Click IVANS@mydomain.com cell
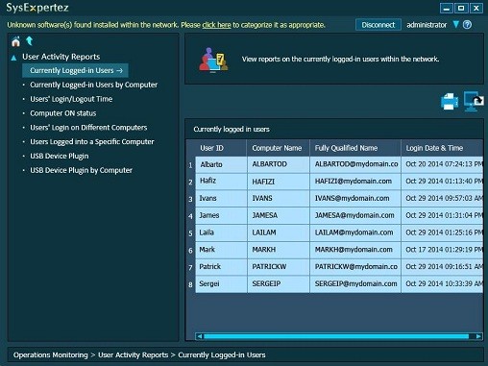488x366 pixels. pyautogui.click(x=355, y=199)
